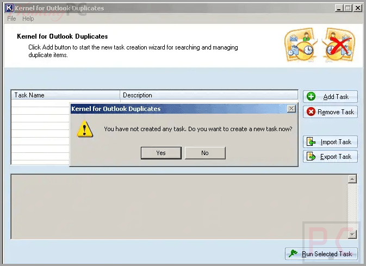Click the red-crossed duplicates header graphic

click(x=339, y=45)
